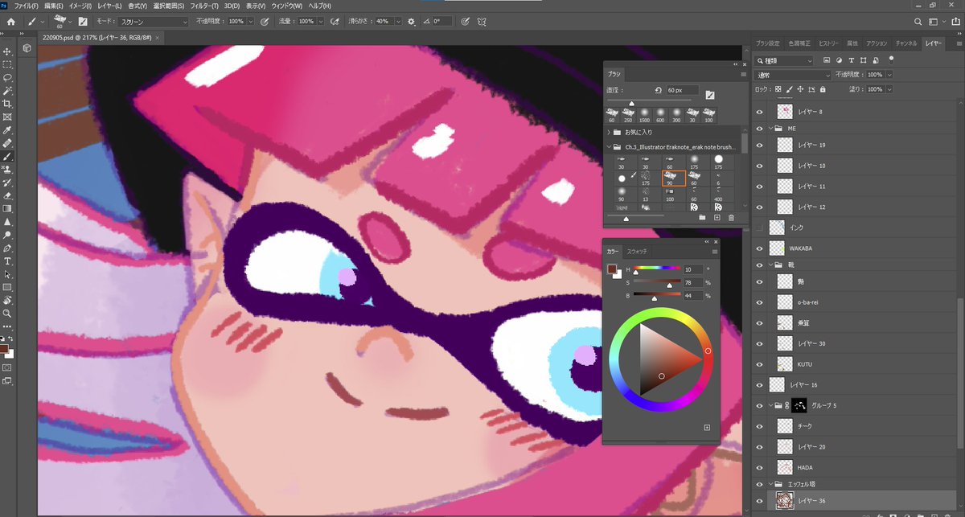
Task: Select the Crop tool
Action: [7, 104]
